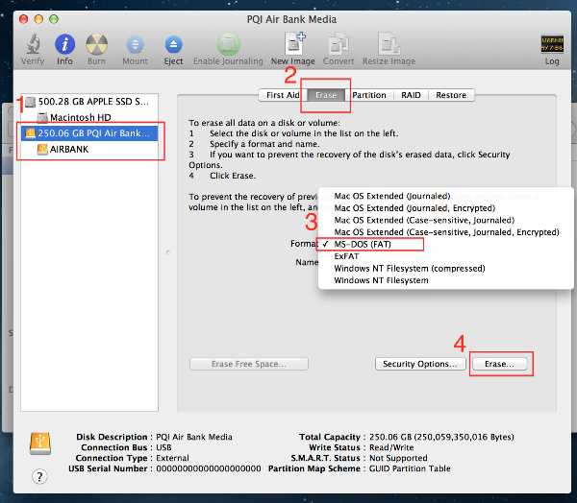Click the Erase Free Space button

coord(249,364)
